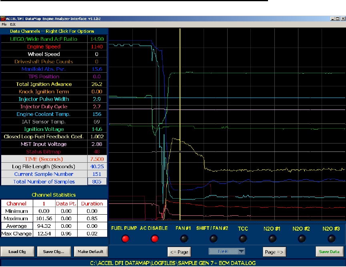Screen dimensions: 346x267
Task: Click the 94.32 average value cell
Action: [x=44, y=226]
